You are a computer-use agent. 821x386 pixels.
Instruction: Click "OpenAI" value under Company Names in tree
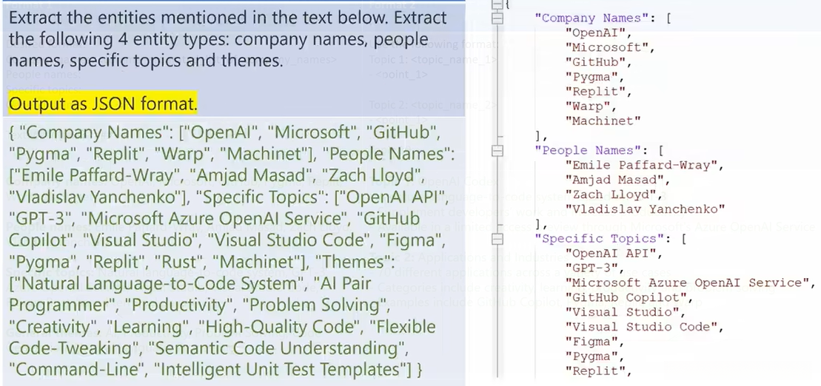point(595,33)
